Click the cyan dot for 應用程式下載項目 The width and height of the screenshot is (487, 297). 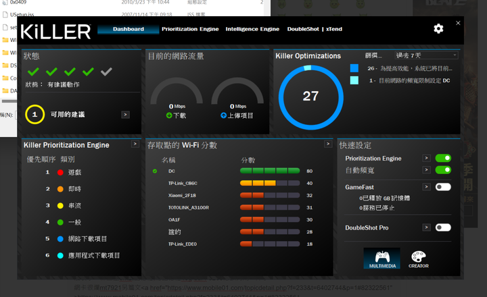60,255
